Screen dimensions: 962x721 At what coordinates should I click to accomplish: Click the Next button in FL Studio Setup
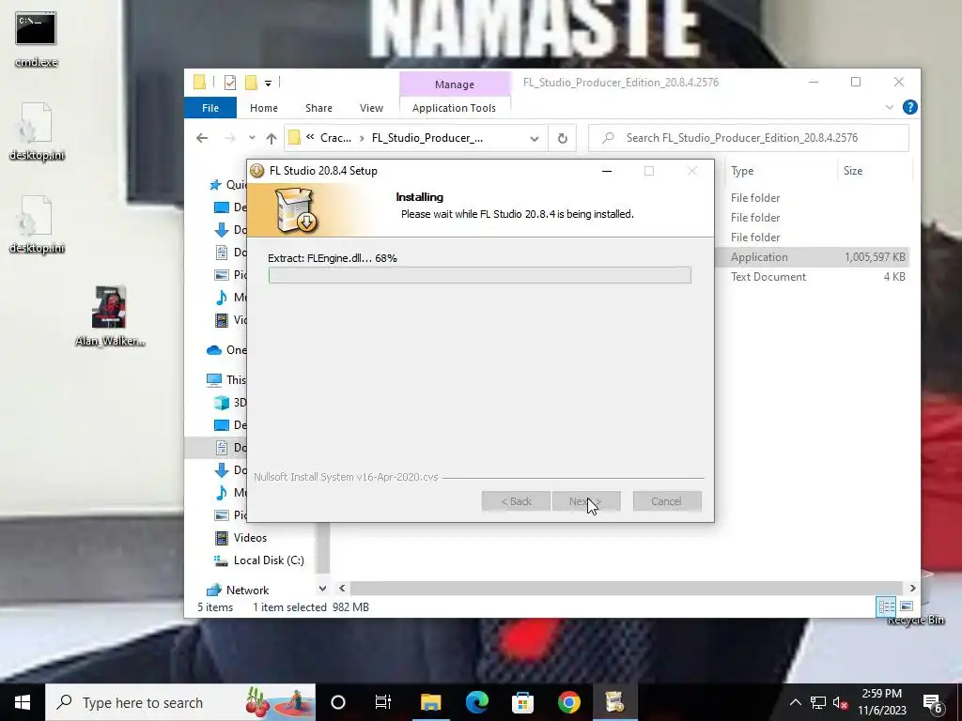pyautogui.click(x=586, y=501)
